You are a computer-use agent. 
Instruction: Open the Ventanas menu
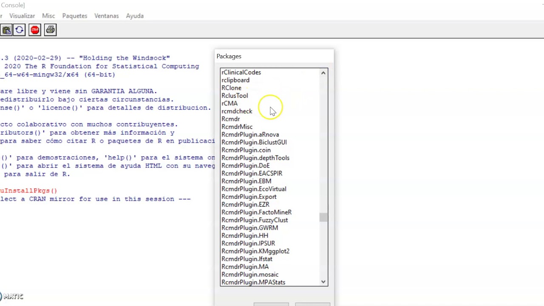pos(106,16)
